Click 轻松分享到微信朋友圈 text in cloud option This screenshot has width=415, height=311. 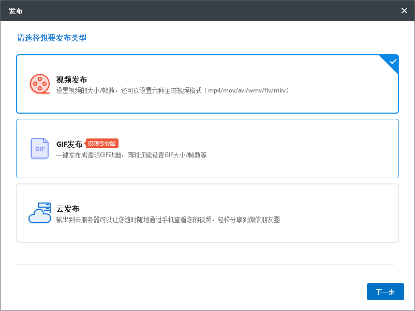coord(249,220)
